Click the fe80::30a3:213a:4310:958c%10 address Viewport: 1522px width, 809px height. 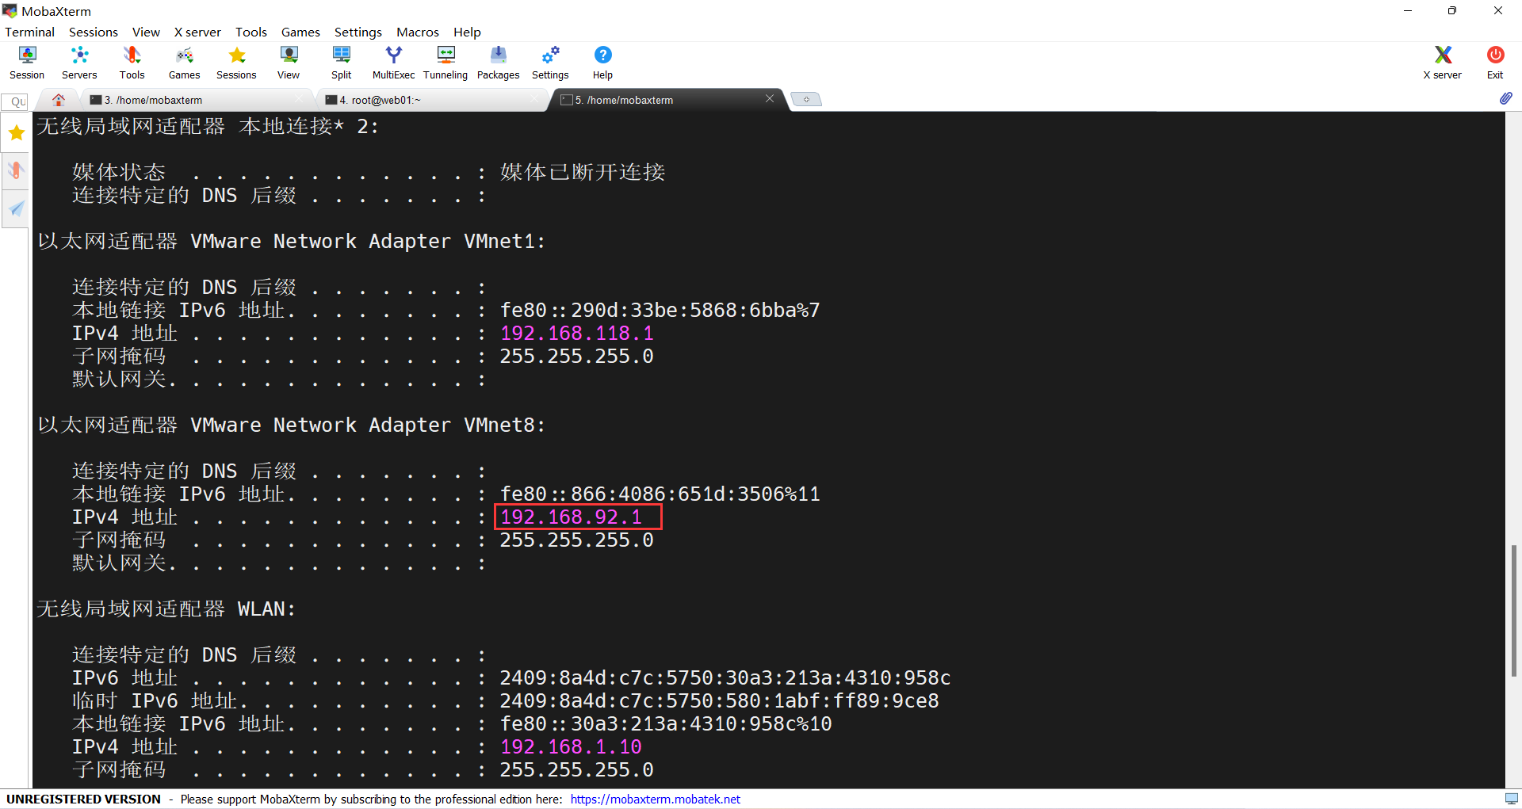coord(666,723)
